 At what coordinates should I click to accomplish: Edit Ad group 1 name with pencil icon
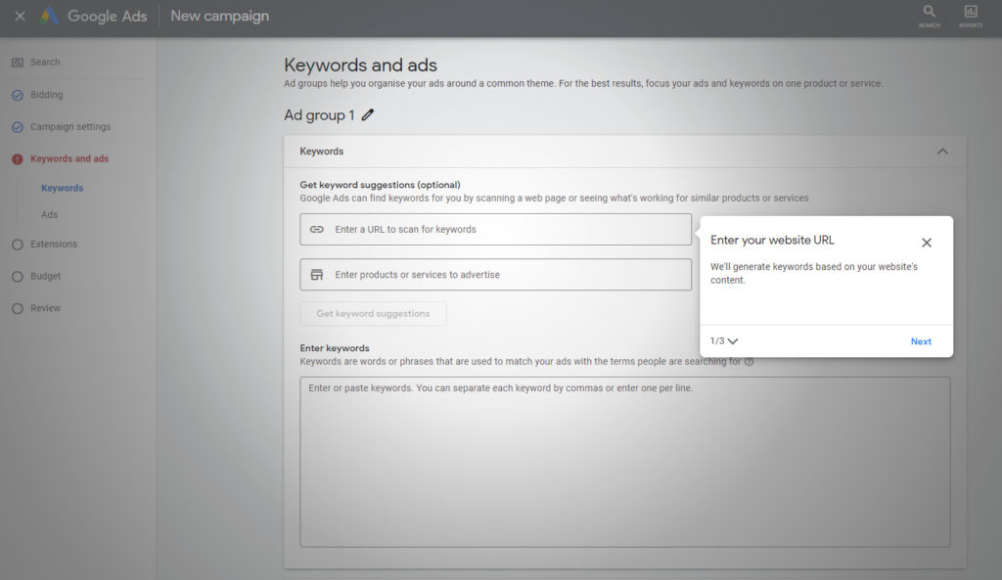click(368, 115)
